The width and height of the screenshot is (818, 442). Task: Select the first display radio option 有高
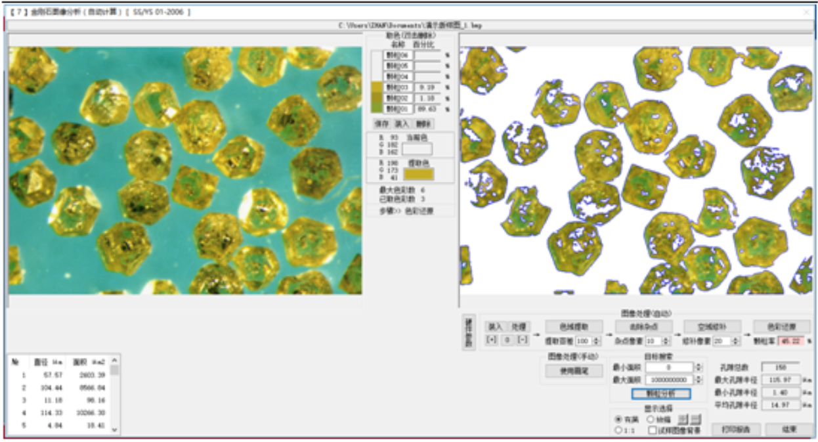tap(618, 419)
